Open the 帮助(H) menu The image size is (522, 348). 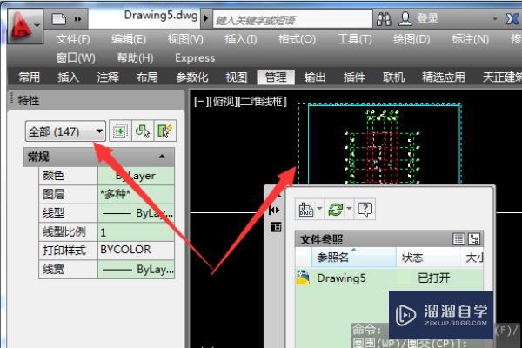coord(135,58)
